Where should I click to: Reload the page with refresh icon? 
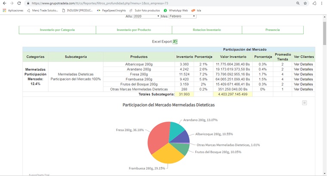point(19,3)
